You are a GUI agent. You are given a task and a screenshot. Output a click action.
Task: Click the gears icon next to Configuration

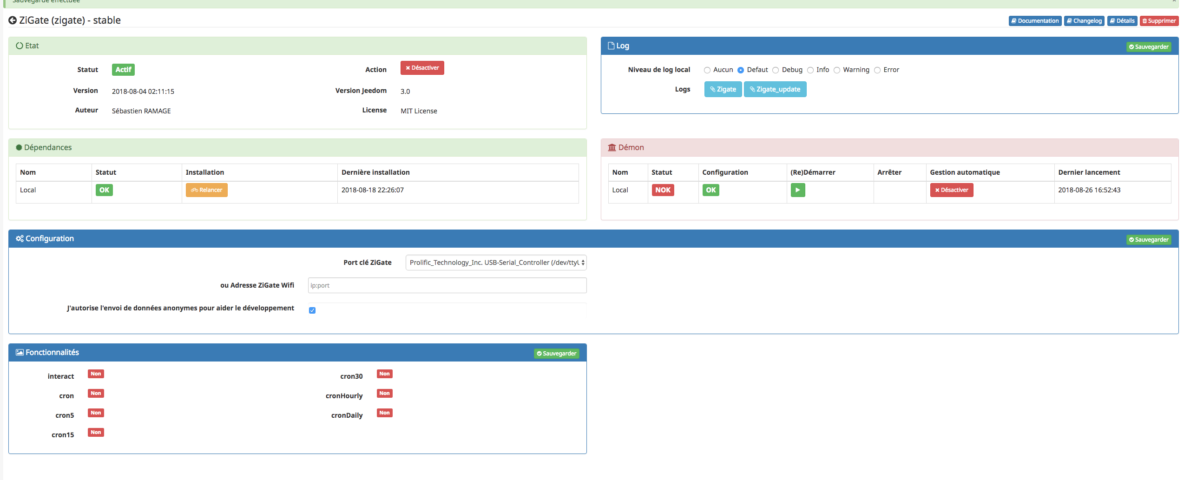pos(20,238)
